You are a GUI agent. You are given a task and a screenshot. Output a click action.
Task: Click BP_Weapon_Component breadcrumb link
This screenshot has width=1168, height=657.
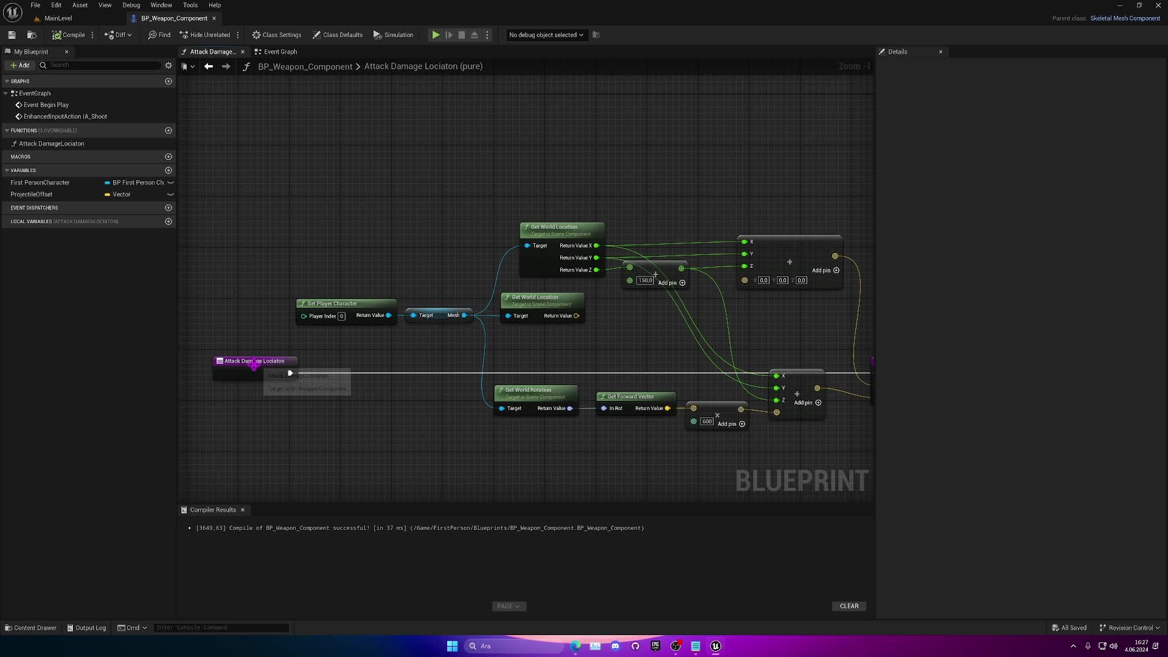tap(305, 66)
